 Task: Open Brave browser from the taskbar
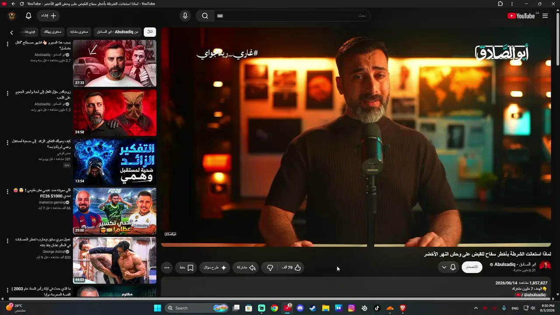point(402,308)
